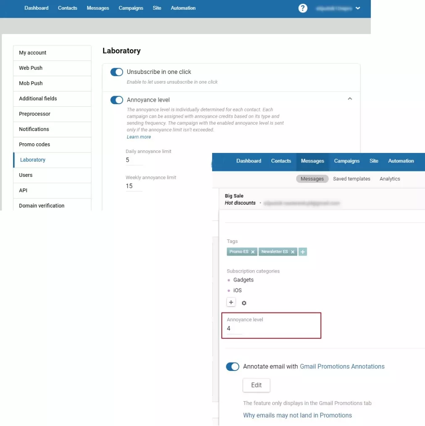Toggle Annotate email with Gmail Promotions switch

coord(233,366)
